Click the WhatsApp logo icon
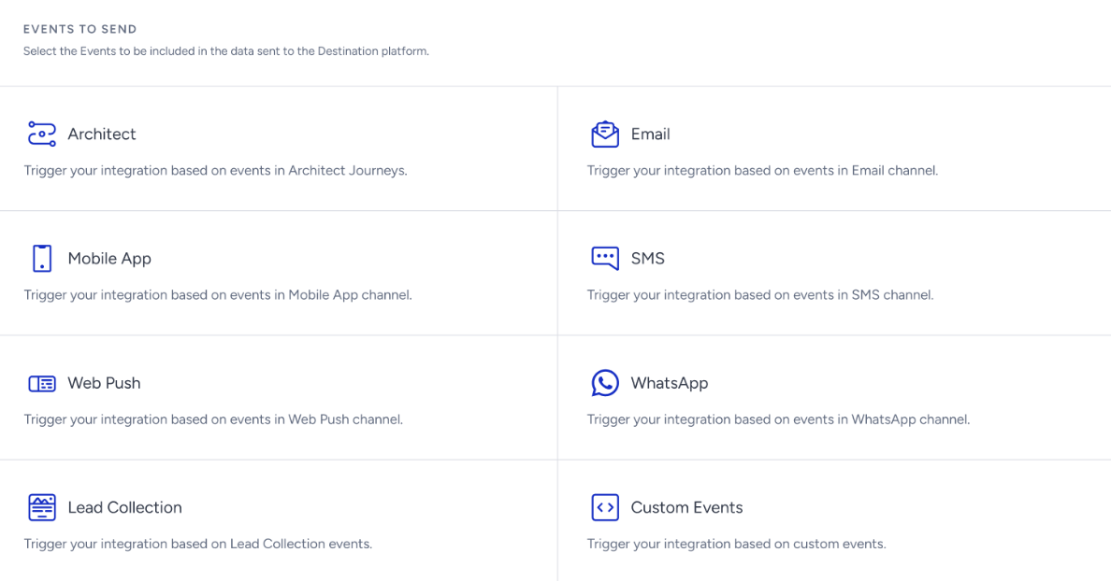The height and width of the screenshot is (581, 1111). coord(605,383)
